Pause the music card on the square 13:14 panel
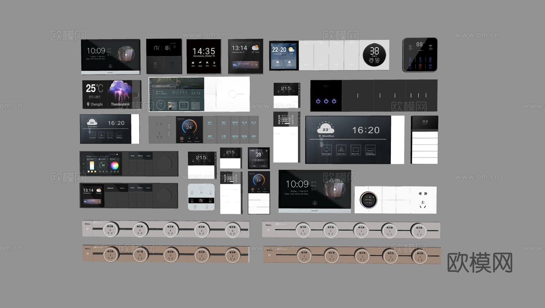Screen dimensions: 545x308 coord(252,65)
